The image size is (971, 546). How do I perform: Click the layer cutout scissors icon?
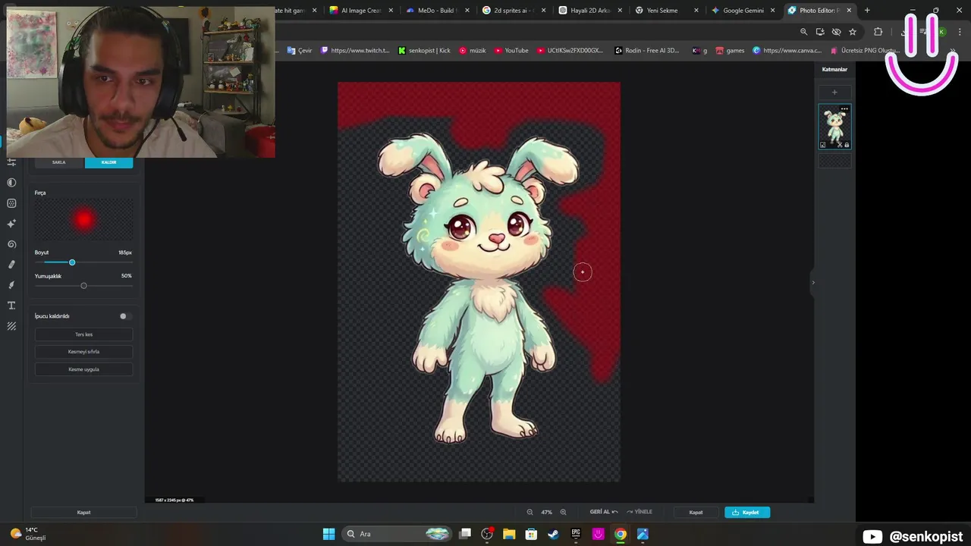(x=839, y=145)
